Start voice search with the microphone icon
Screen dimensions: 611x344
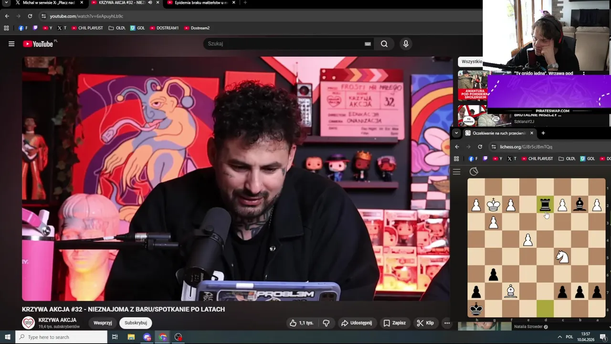[x=406, y=44]
